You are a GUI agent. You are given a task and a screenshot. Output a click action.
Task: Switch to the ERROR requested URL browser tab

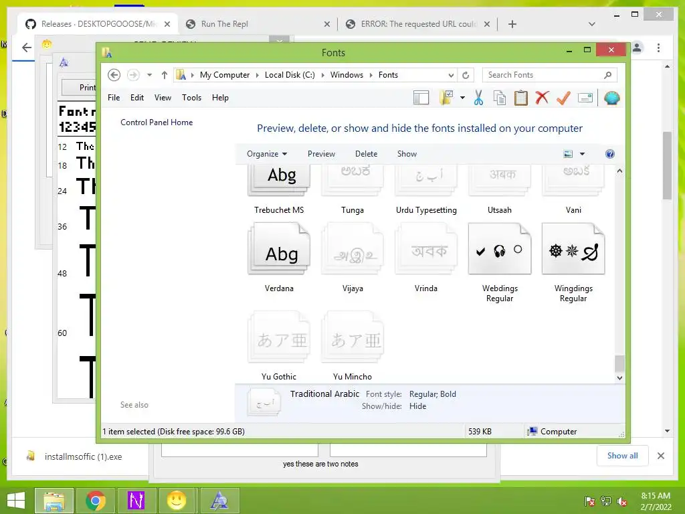tap(417, 24)
